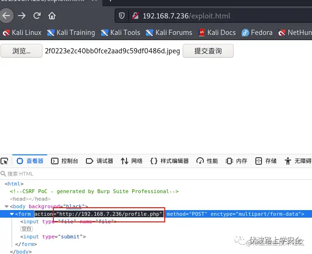Viewport: 312px width, 254px height.
Task: Select the <html> node in the tree
Action: [x=14, y=184]
